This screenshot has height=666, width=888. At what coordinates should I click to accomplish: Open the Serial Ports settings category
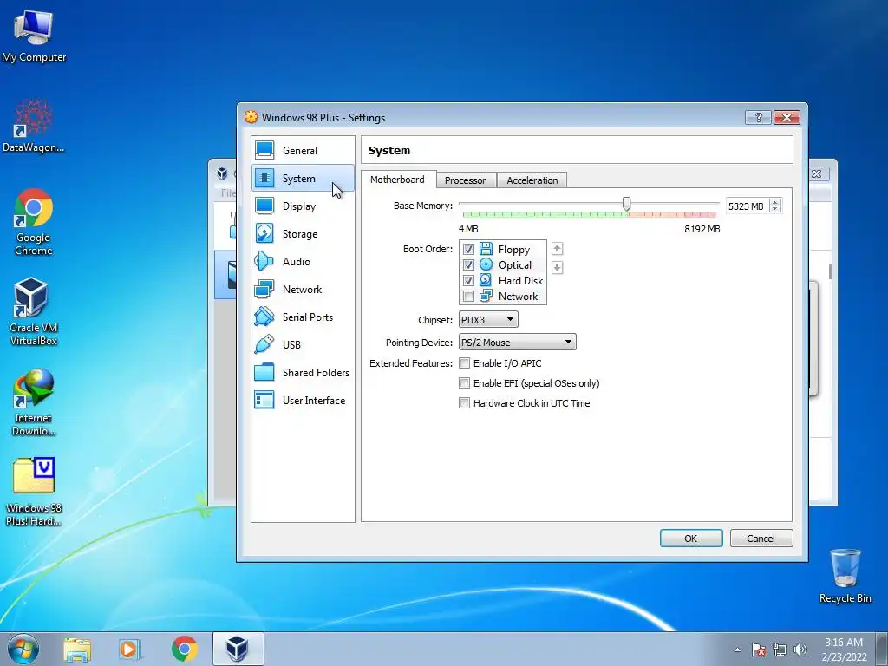[x=303, y=317]
